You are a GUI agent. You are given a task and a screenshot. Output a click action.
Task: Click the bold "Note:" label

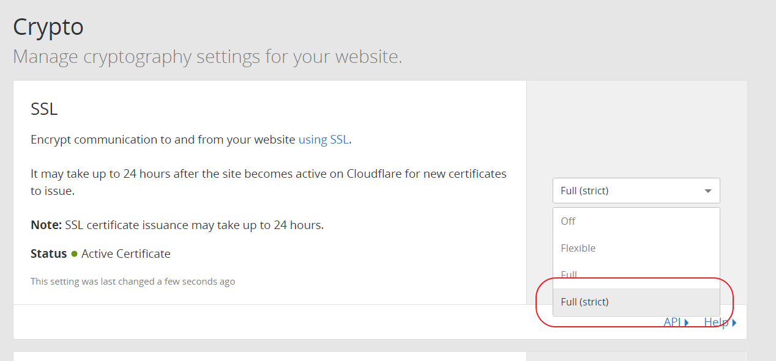click(46, 225)
